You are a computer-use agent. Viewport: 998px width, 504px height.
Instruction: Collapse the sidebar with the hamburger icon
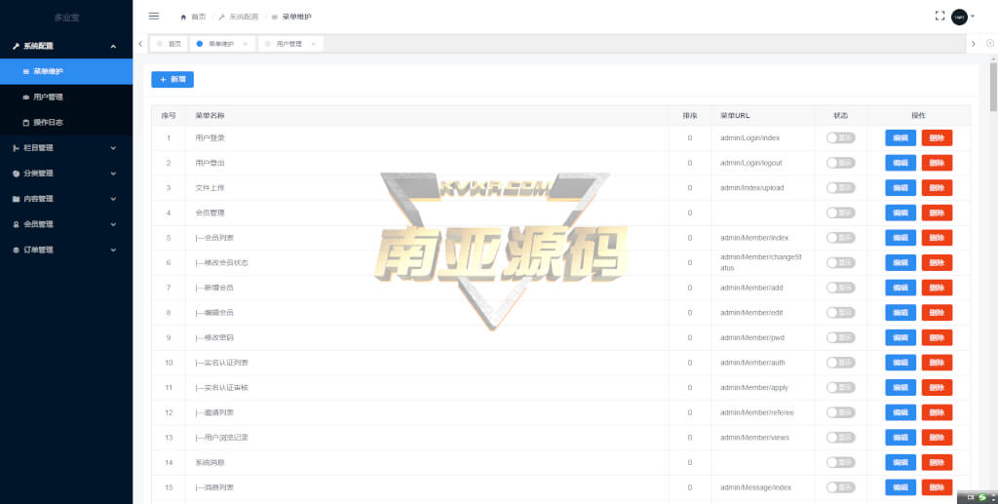[x=153, y=16]
